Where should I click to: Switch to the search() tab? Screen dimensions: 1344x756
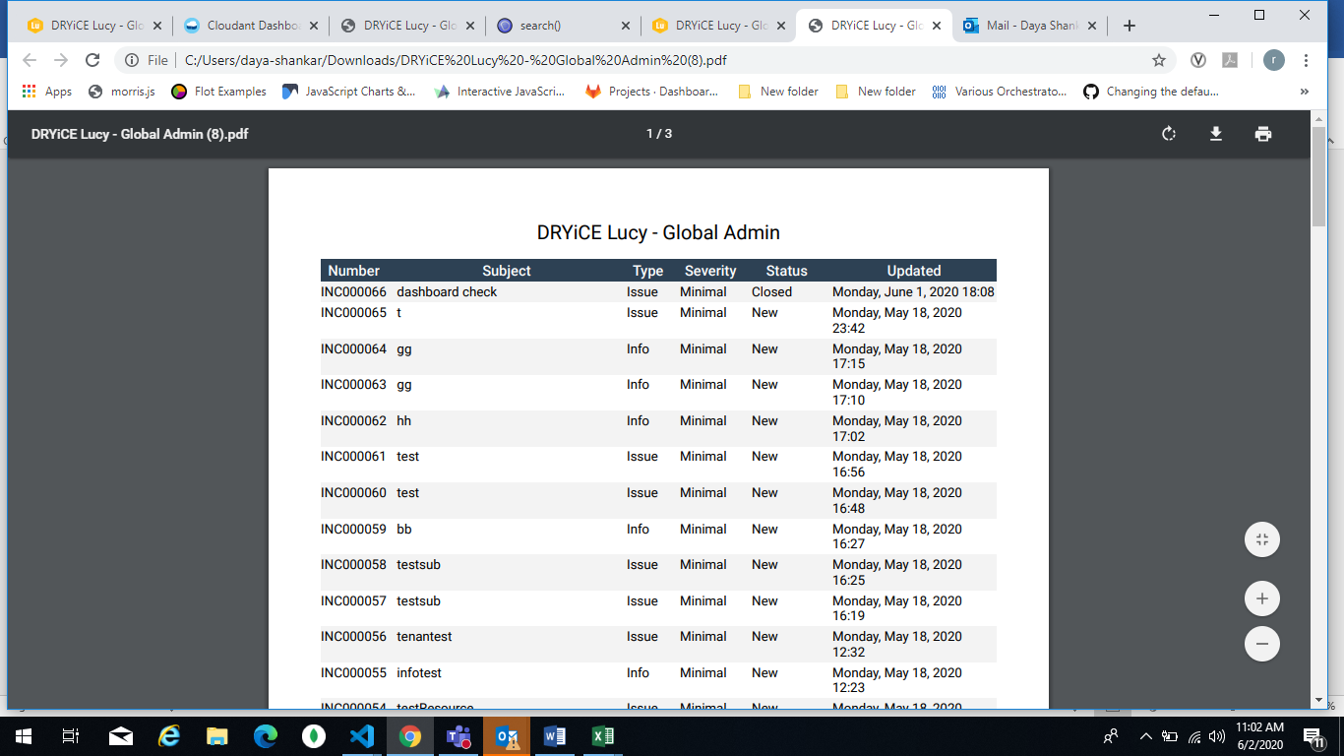click(x=563, y=26)
